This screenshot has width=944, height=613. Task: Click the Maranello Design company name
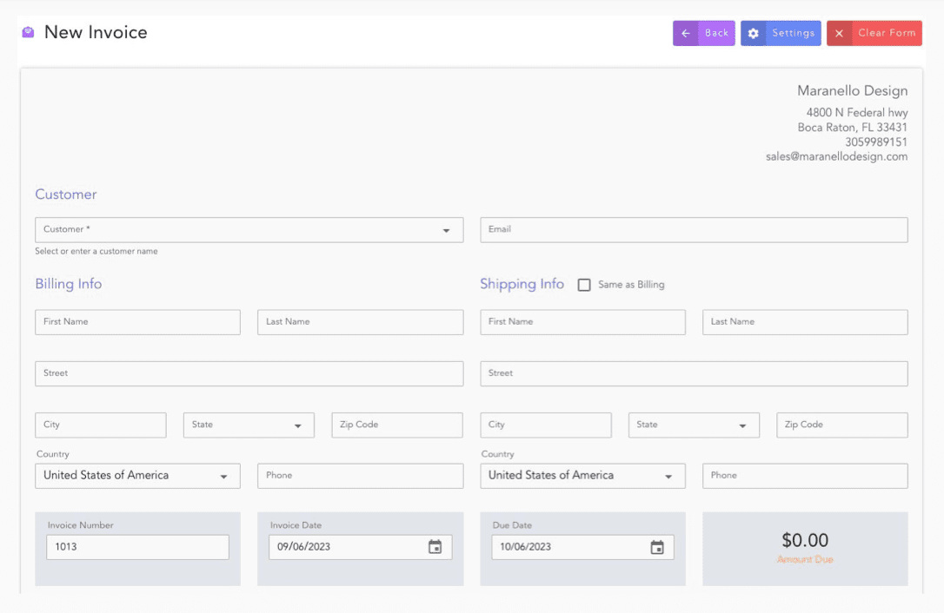(x=853, y=91)
